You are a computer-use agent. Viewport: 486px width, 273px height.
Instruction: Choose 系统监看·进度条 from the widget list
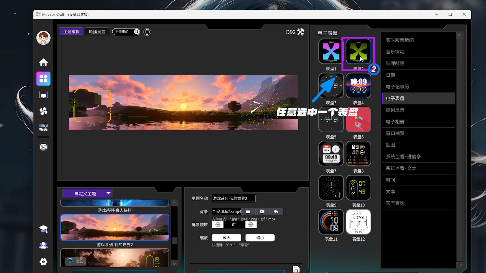(418, 156)
